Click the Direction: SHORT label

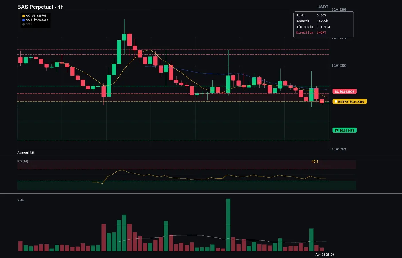tap(311, 32)
